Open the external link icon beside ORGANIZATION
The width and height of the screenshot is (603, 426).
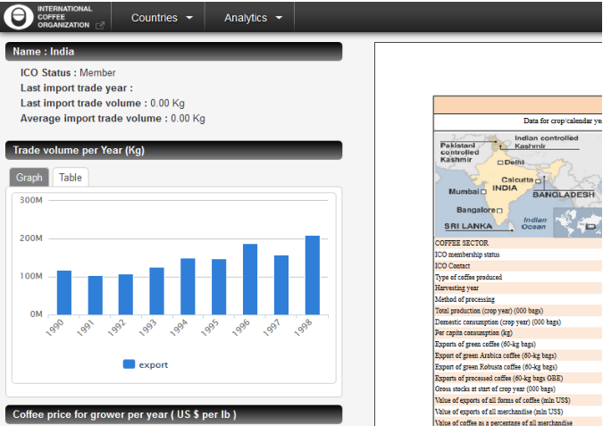pos(100,25)
